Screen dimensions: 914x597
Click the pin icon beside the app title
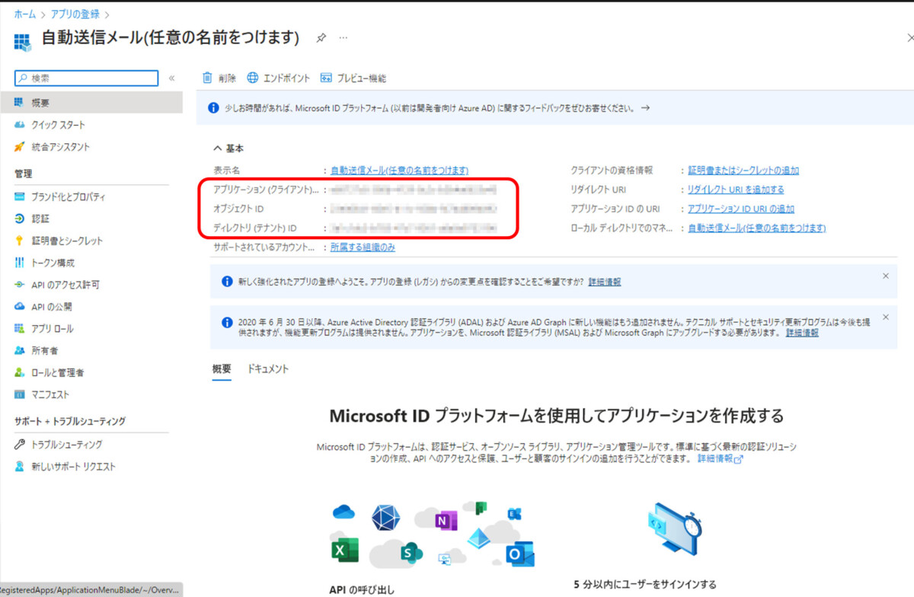tap(321, 37)
